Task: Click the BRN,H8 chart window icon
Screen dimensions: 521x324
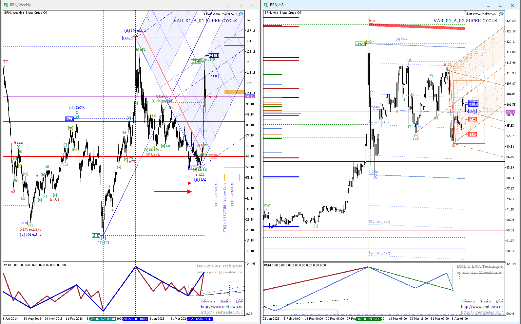Action: pyautogui.click(x=266, y=5)
